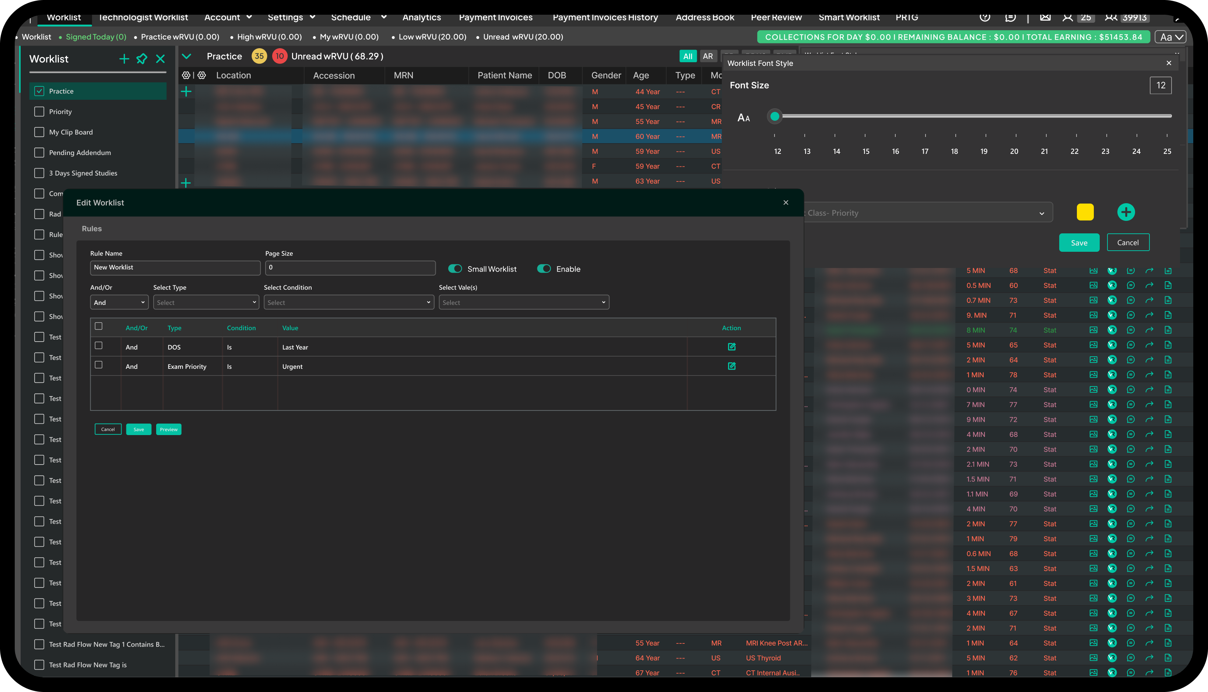The image size is (1208, 692).
Task: Click the edit icon for the Exam Priority rule
Action: (x=732, y=366)
